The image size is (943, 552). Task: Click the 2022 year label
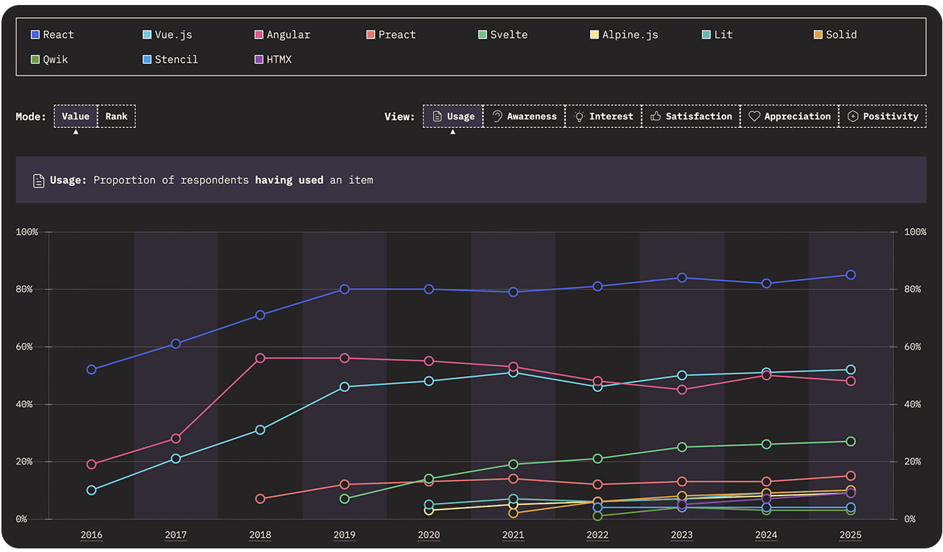point(598,535)
